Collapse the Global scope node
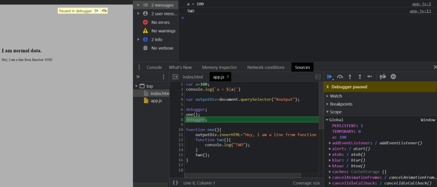The width and height of the screenshot is (437, 187). [327, 120]
